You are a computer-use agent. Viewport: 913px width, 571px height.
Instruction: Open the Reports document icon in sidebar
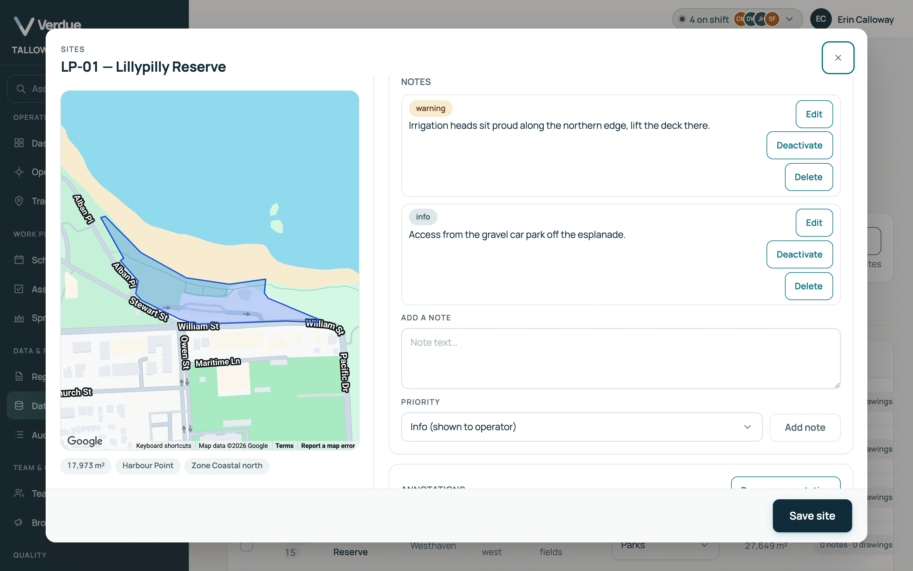(x=19, y=377)
